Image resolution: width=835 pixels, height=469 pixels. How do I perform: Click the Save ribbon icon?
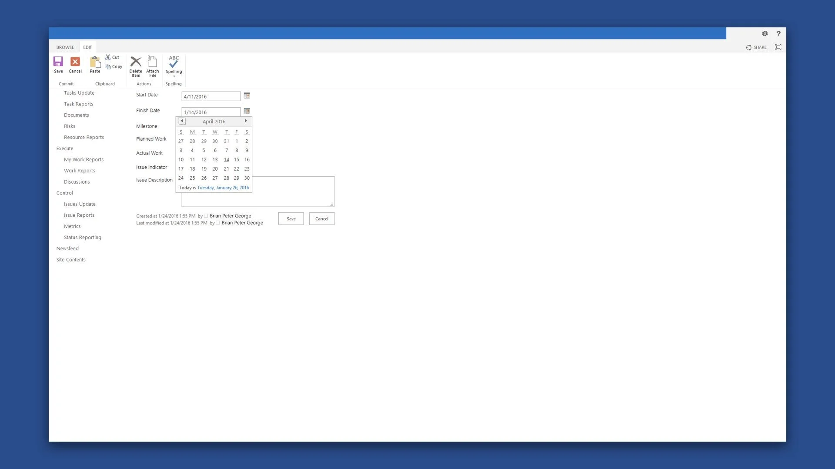click(x=58, y=62)
